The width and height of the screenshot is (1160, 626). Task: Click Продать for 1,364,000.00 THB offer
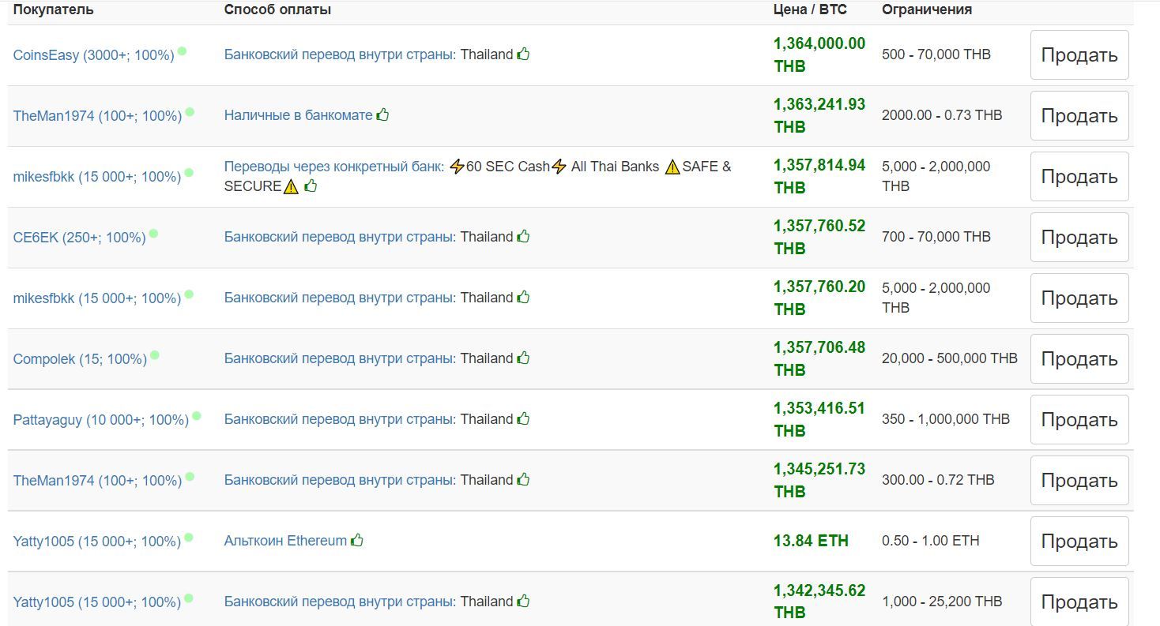click(x=1079, y=55)
